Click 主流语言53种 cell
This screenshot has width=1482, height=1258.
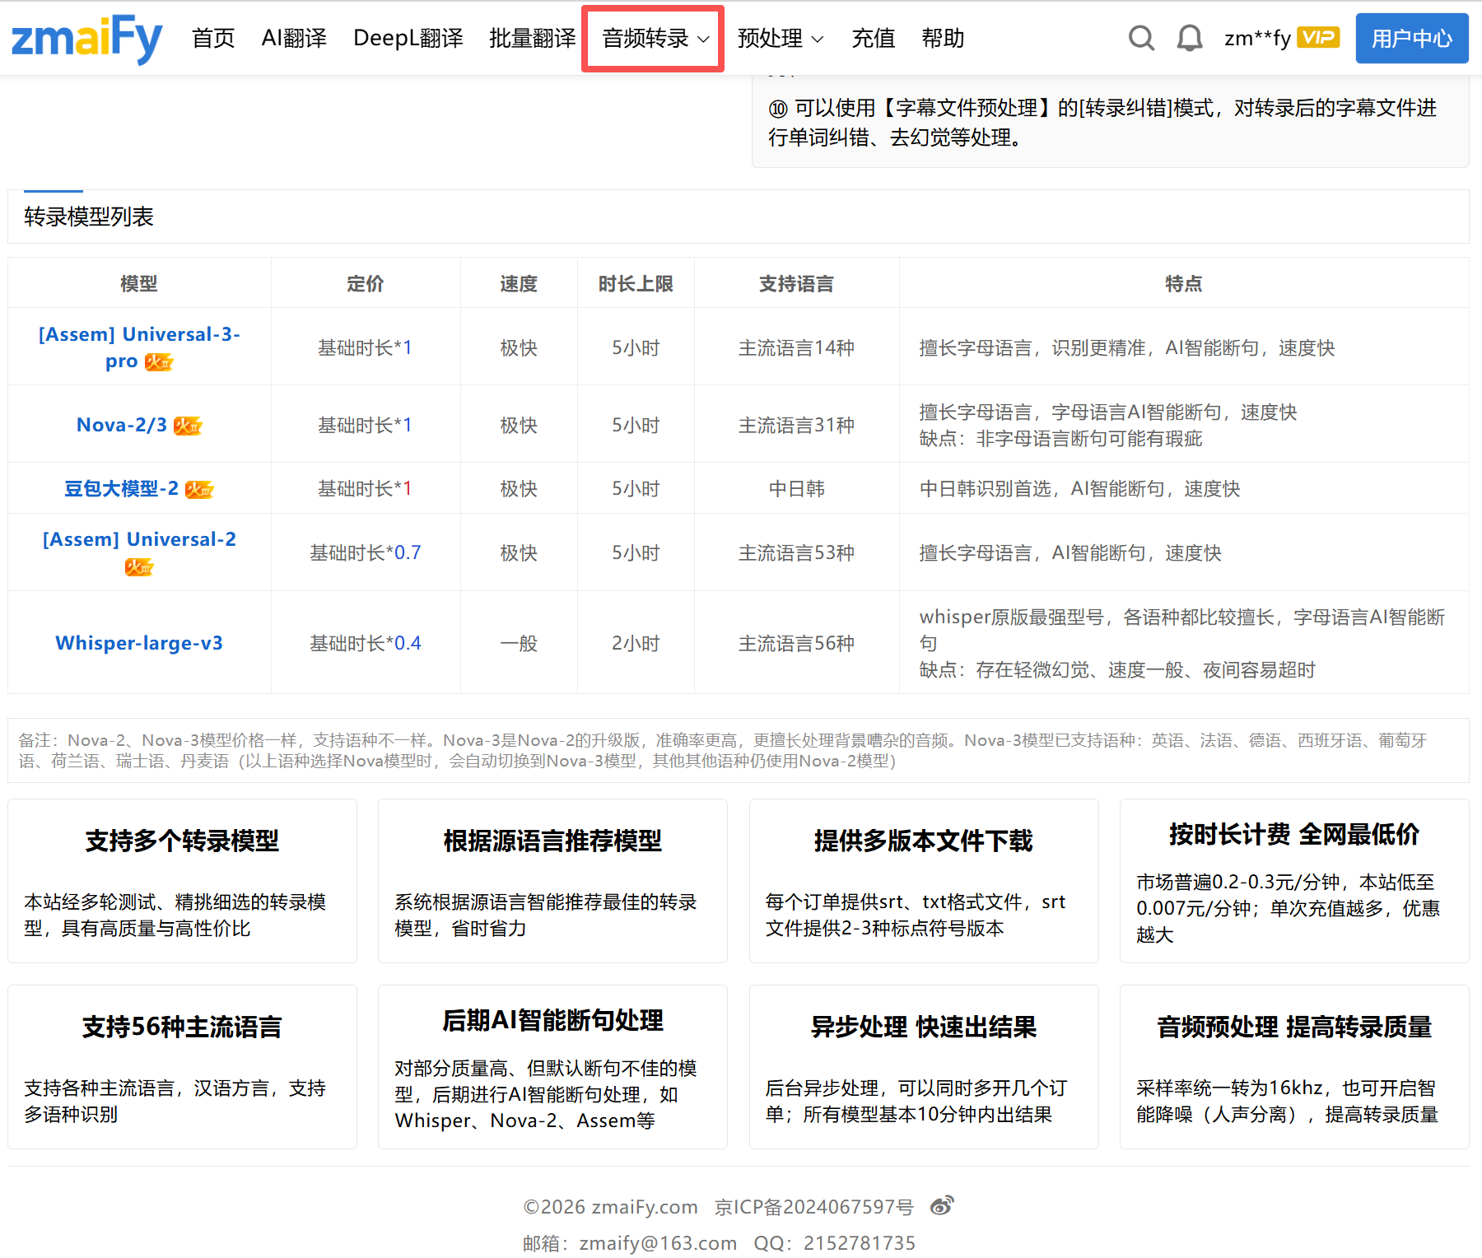pyautogui.click(x=796, y=552)
